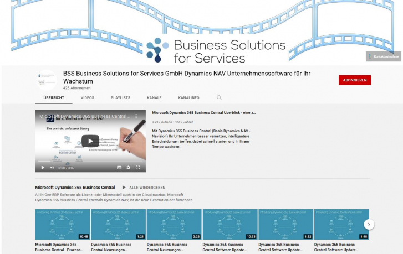Open the thumbnail with duration 1:21
The image size is (403, 254).
point(118,225)
